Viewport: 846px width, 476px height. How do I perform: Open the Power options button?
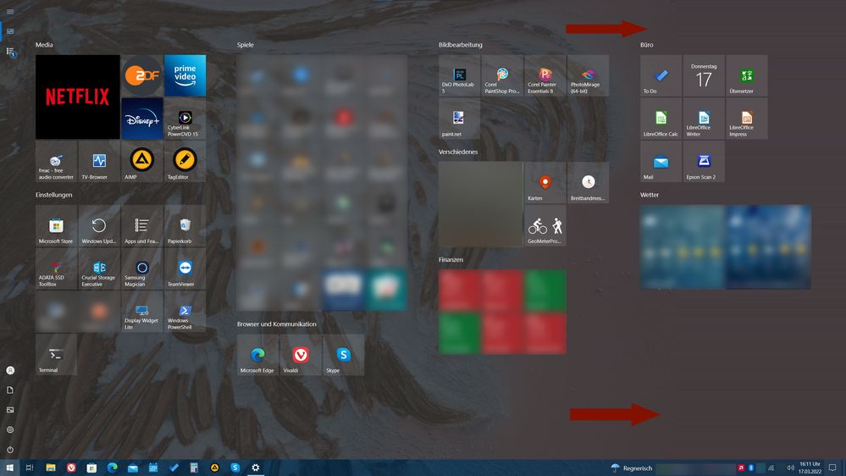click(9, 450)
